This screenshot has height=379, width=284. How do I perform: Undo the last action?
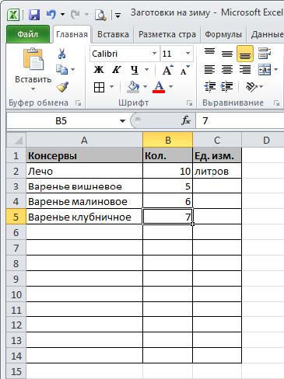coord(51,14)
